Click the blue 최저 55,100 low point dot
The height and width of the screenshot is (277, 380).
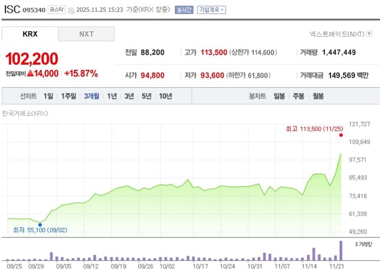pos(40,225)
